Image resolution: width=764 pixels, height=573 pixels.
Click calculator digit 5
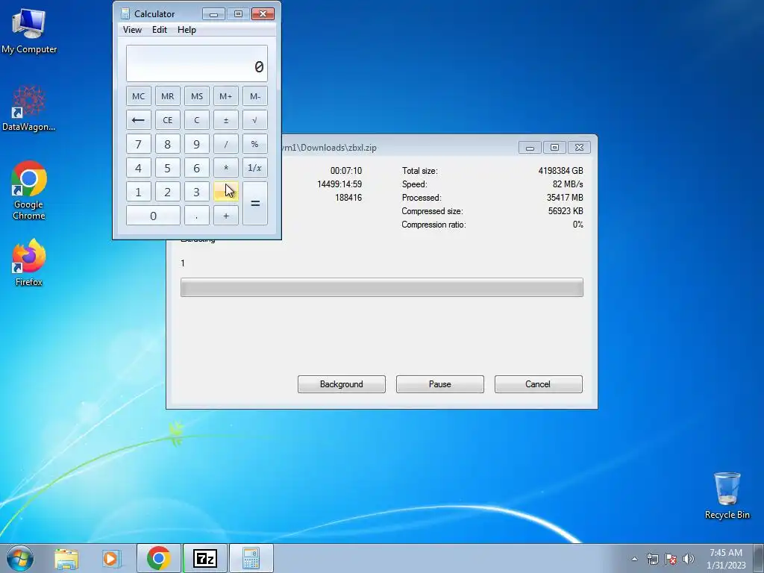pos(168,168)
